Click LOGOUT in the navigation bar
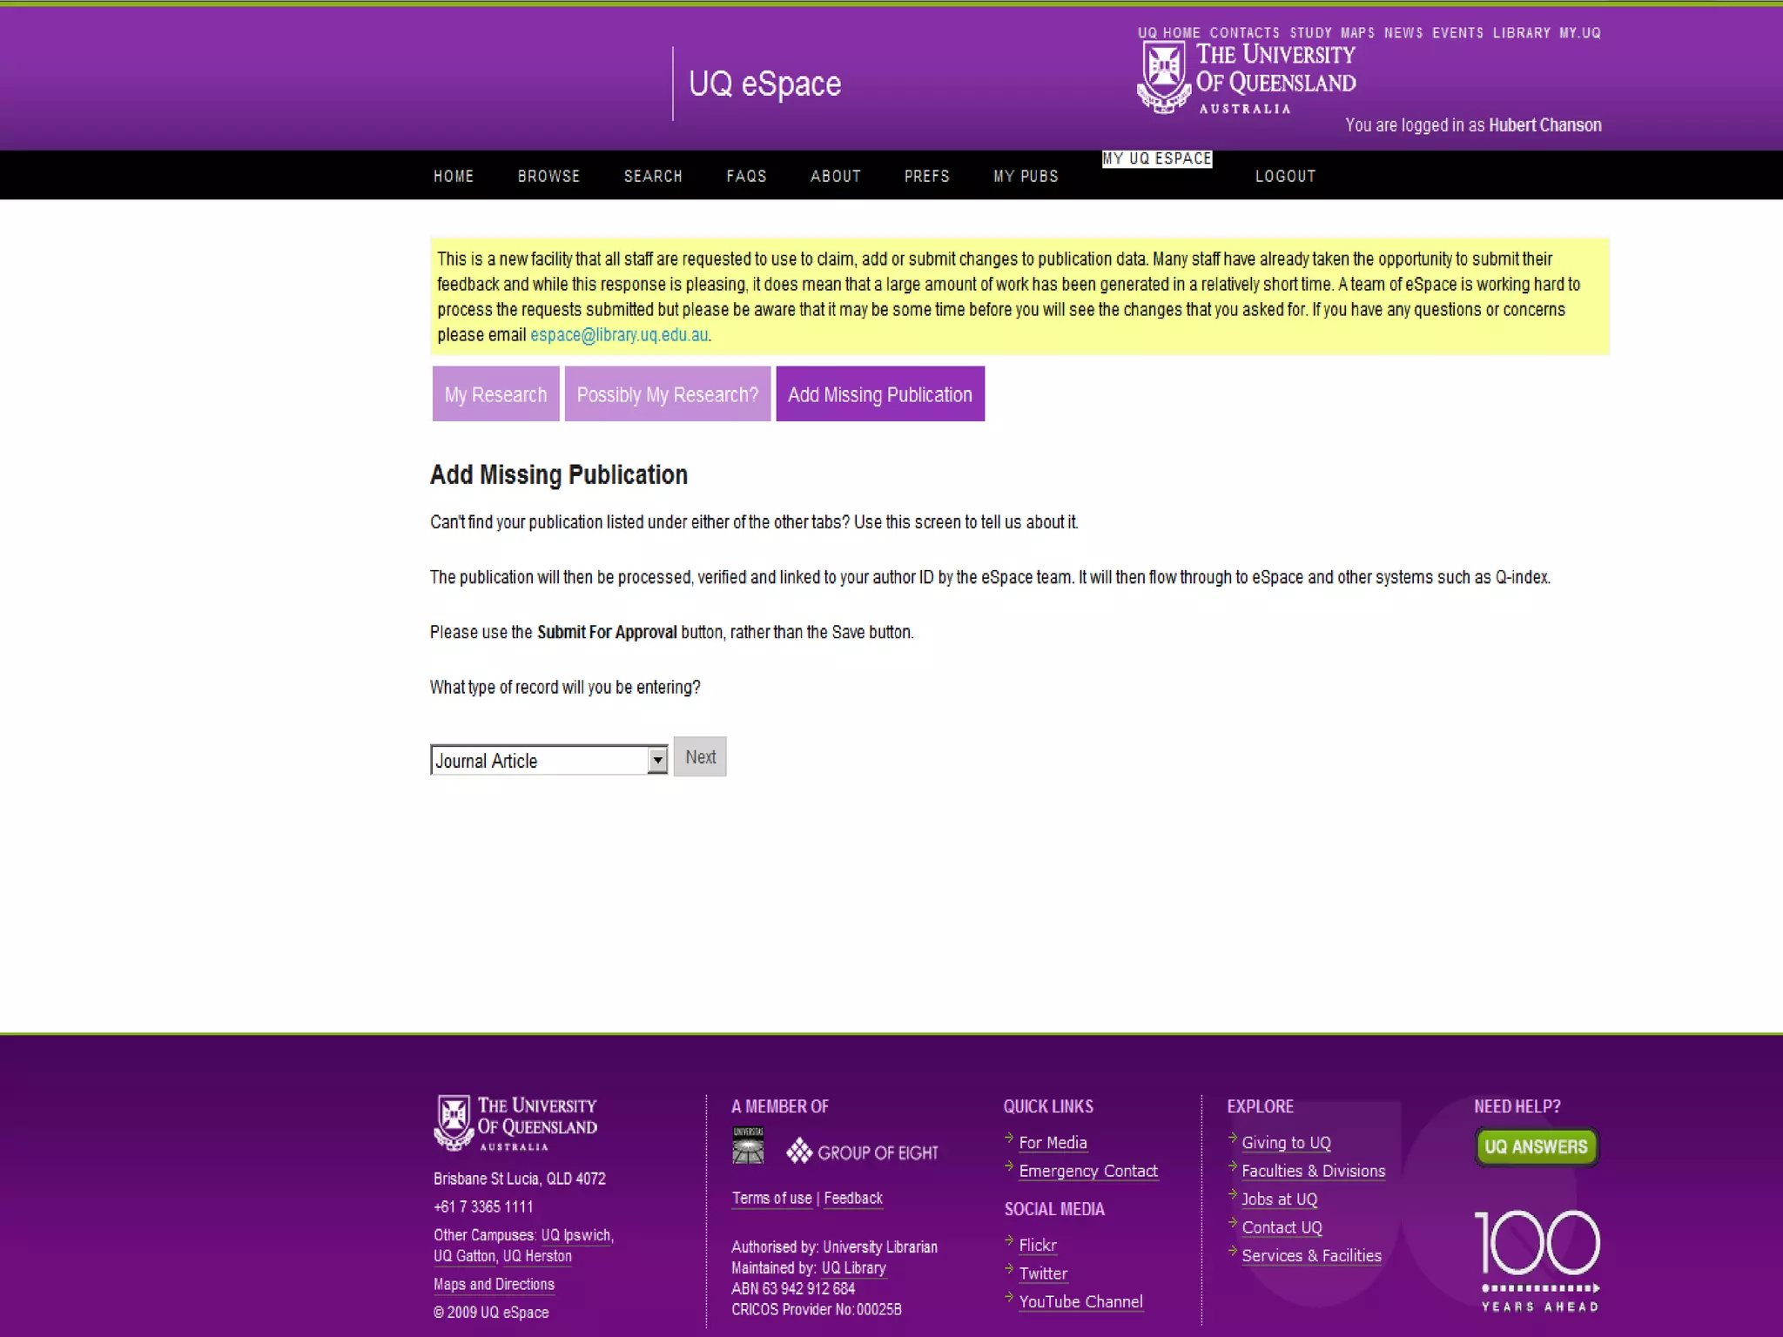The width and height of the screenshot is (1783, 1337). [x=1285, y=176]
